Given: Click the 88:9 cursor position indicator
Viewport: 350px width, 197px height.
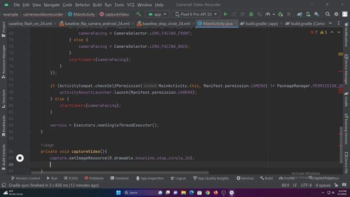Looking at the screenshot, I should click(x=285, y=186).
